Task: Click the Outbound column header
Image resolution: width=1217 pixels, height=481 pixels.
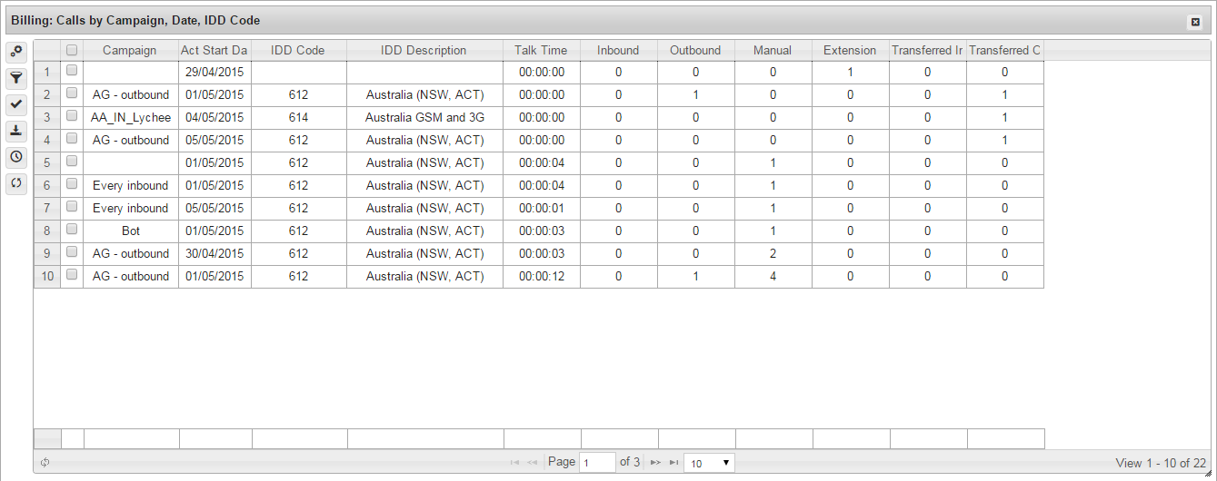Action: click(695, 51)
